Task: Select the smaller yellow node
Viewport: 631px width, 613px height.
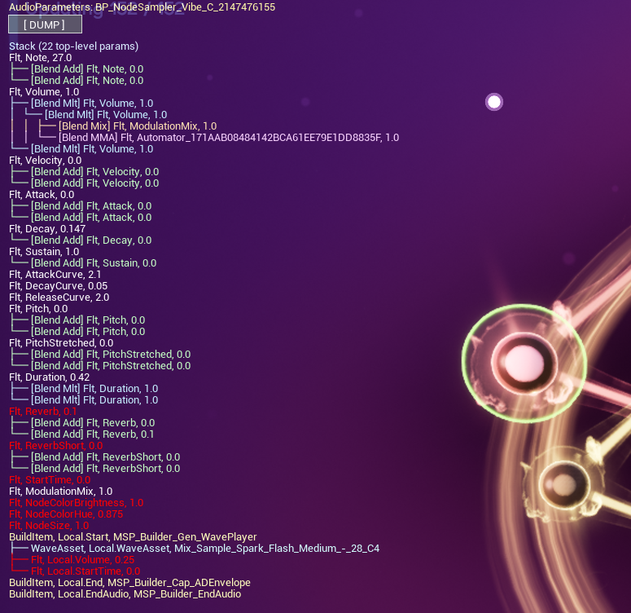Action: point(564,484)
